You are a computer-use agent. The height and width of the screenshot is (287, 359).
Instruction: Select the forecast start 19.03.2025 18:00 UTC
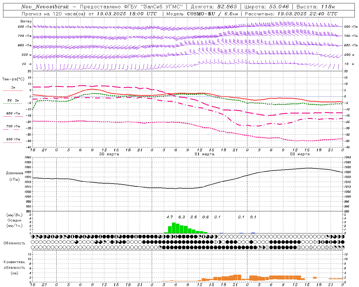click(x=127, y=14)
